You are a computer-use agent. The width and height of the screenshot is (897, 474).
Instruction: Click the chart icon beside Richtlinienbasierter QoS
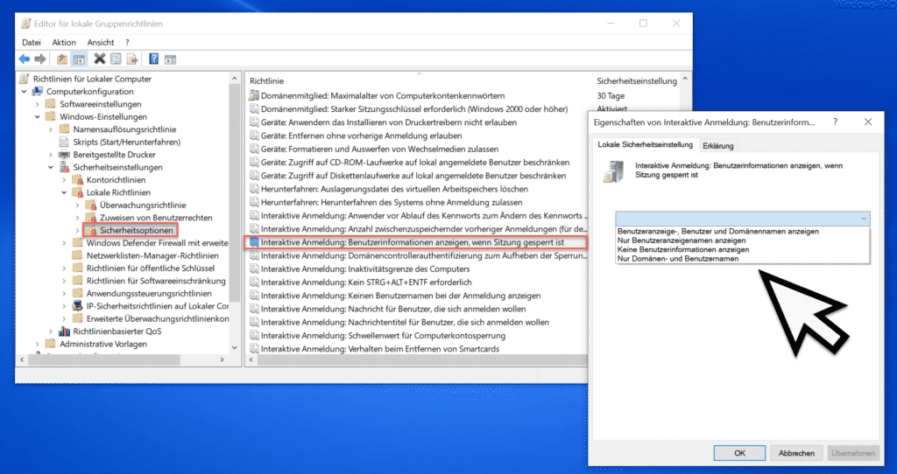[64, 331]
